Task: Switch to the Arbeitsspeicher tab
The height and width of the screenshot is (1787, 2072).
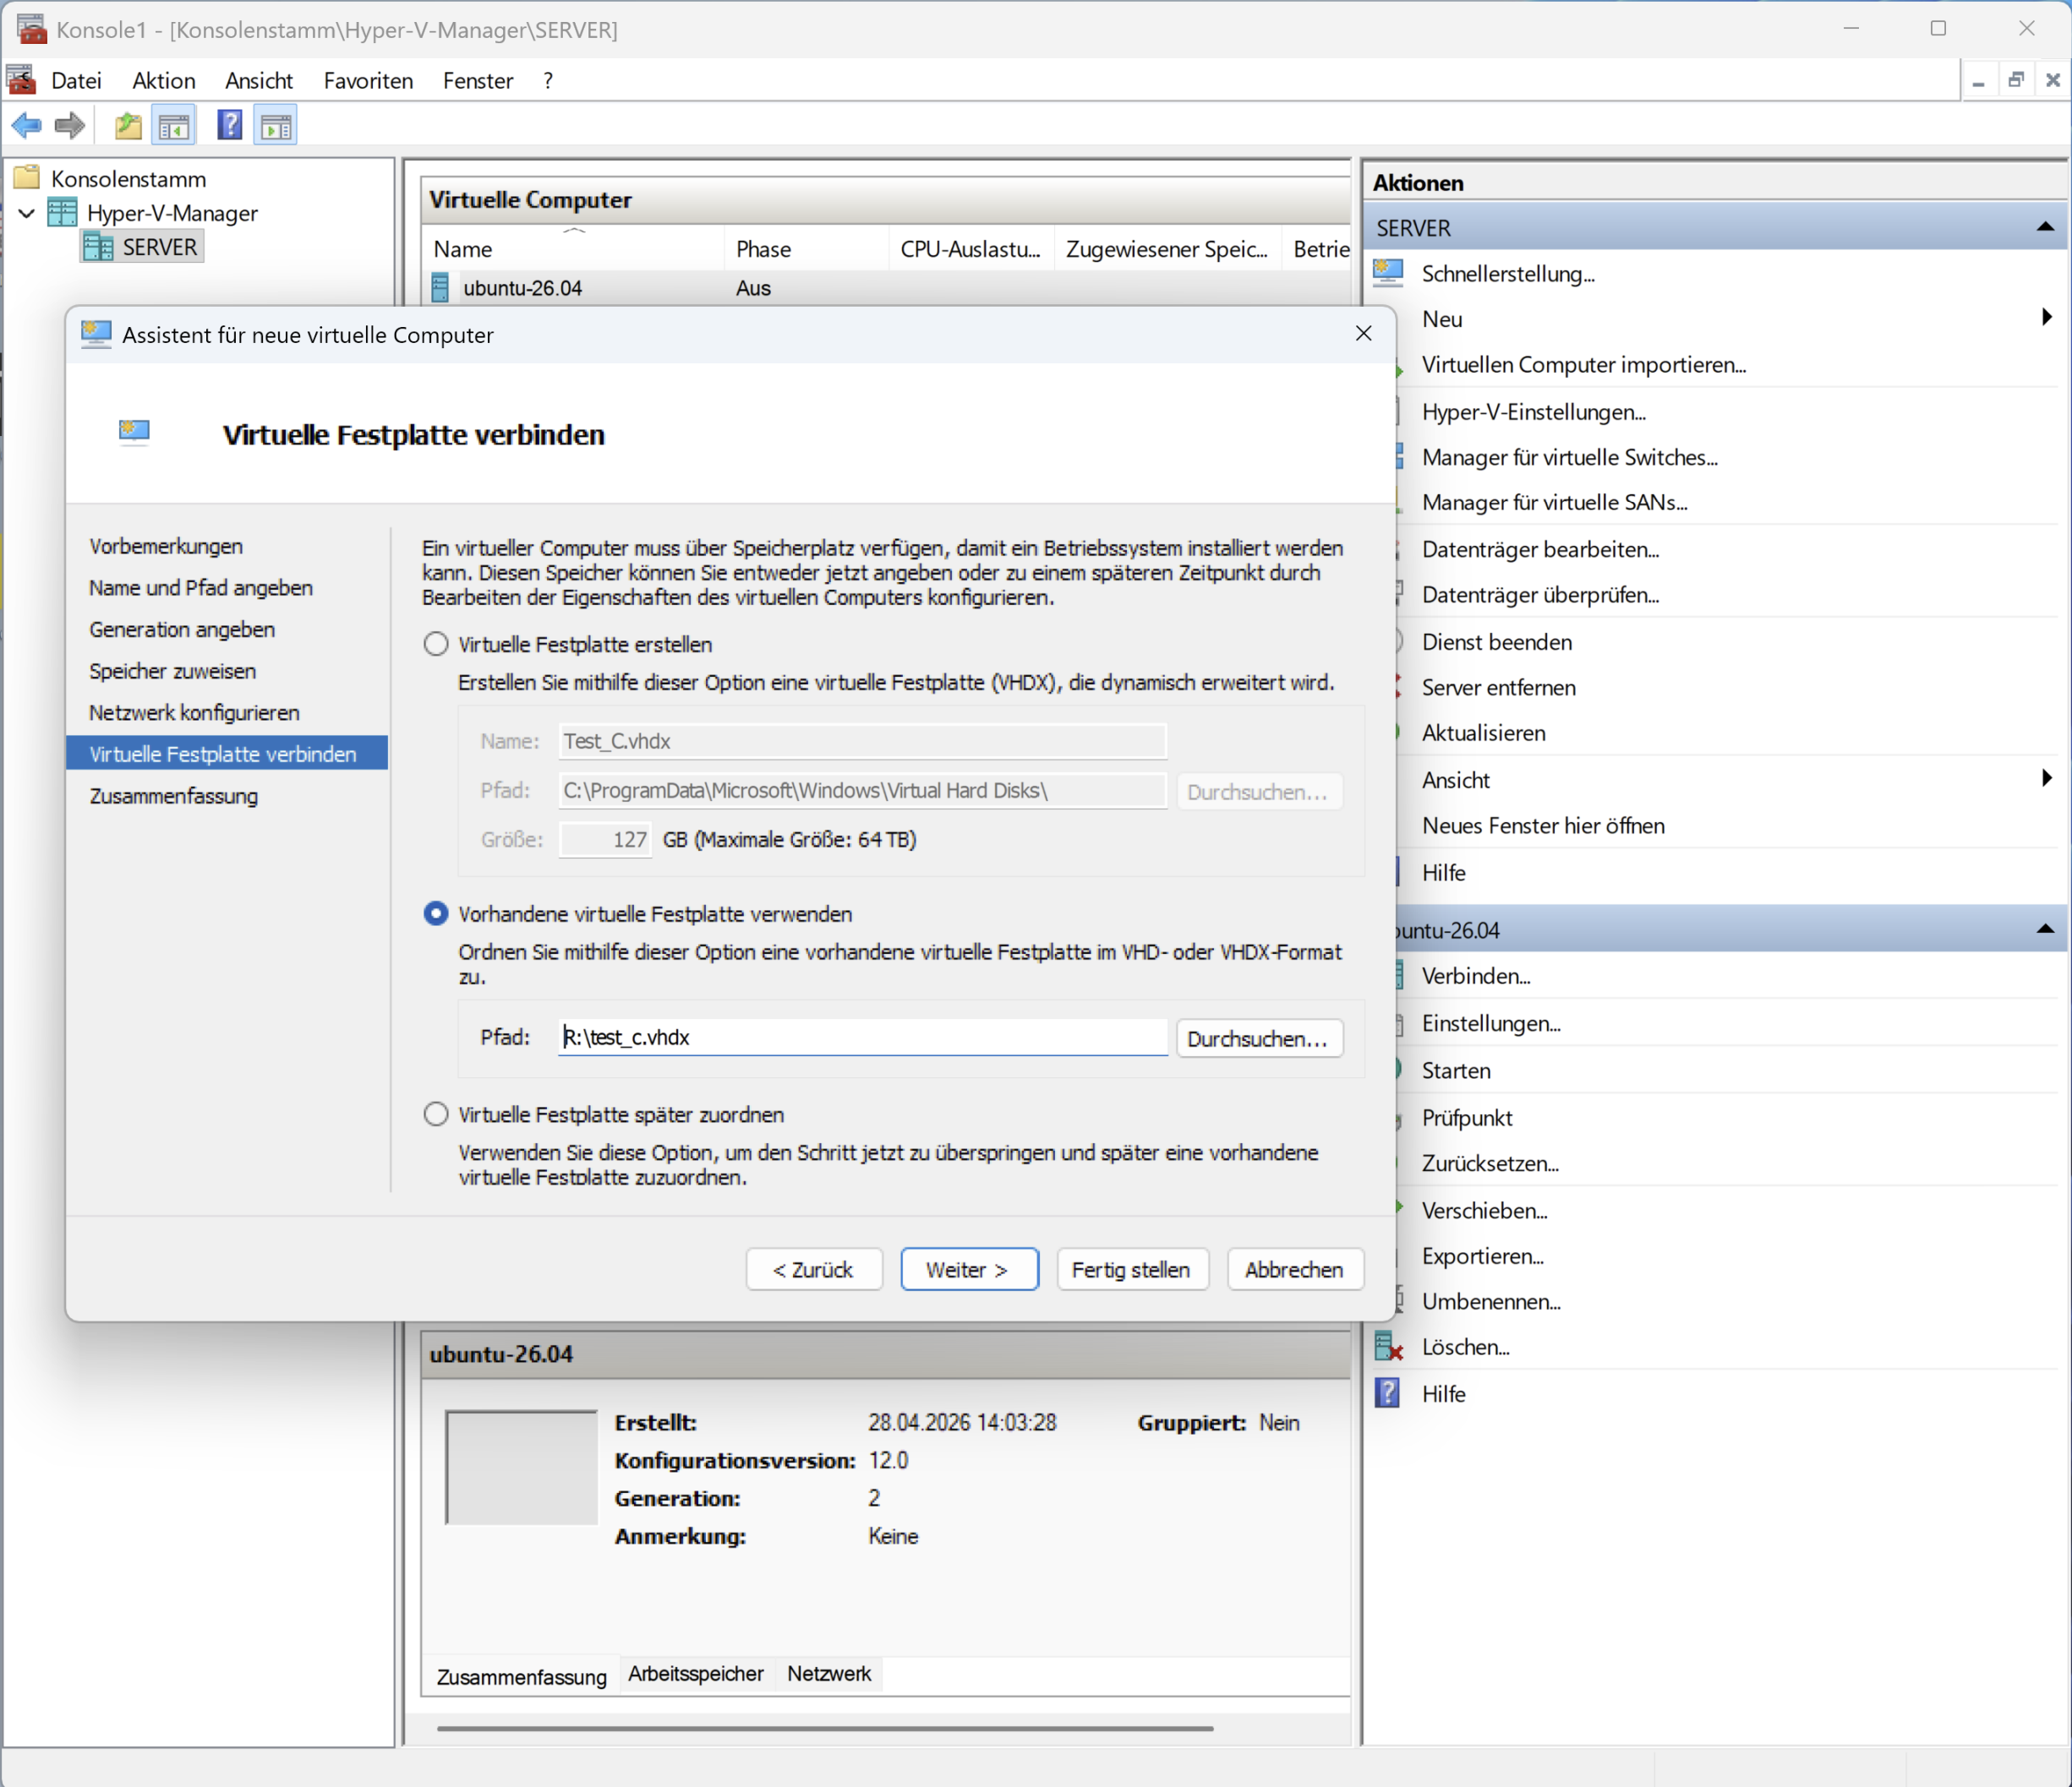Action: [x=695, y=1674]
